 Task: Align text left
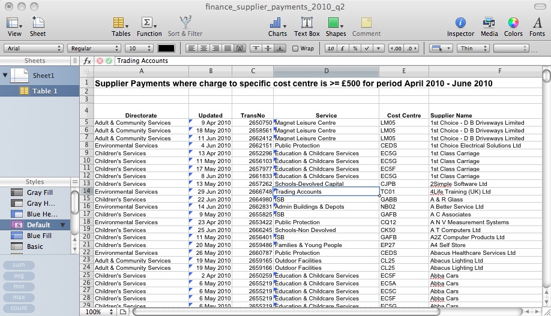click(191, 49)
